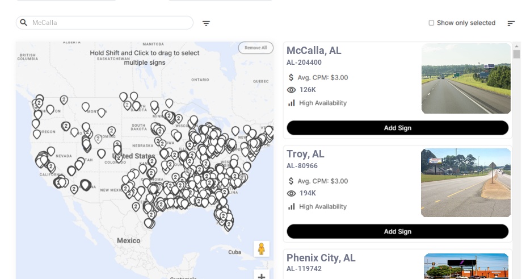522x279 pixels.
Task: Zoom in on the map
Action: 262,276
